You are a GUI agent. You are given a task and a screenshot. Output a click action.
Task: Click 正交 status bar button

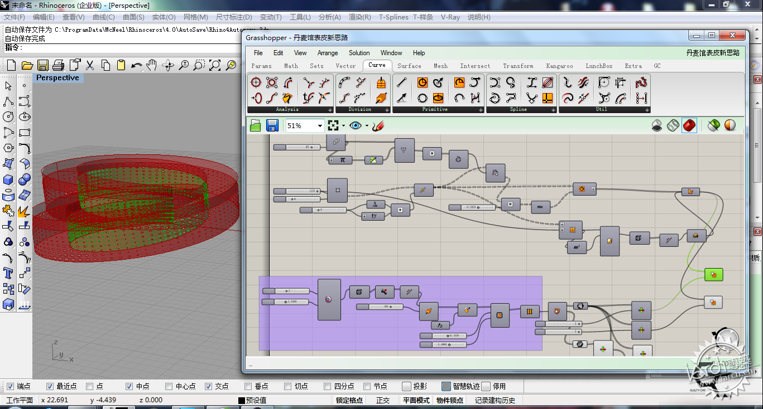[383, 400]
